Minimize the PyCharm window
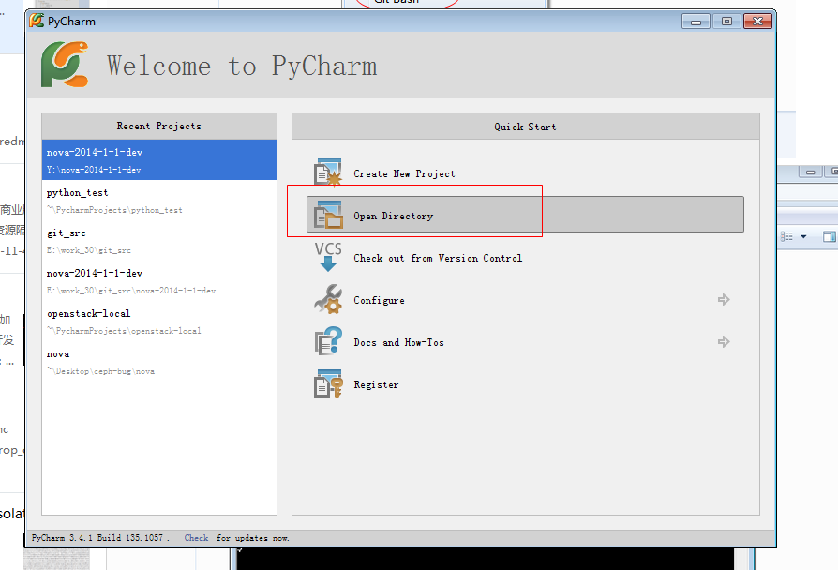 696,22
